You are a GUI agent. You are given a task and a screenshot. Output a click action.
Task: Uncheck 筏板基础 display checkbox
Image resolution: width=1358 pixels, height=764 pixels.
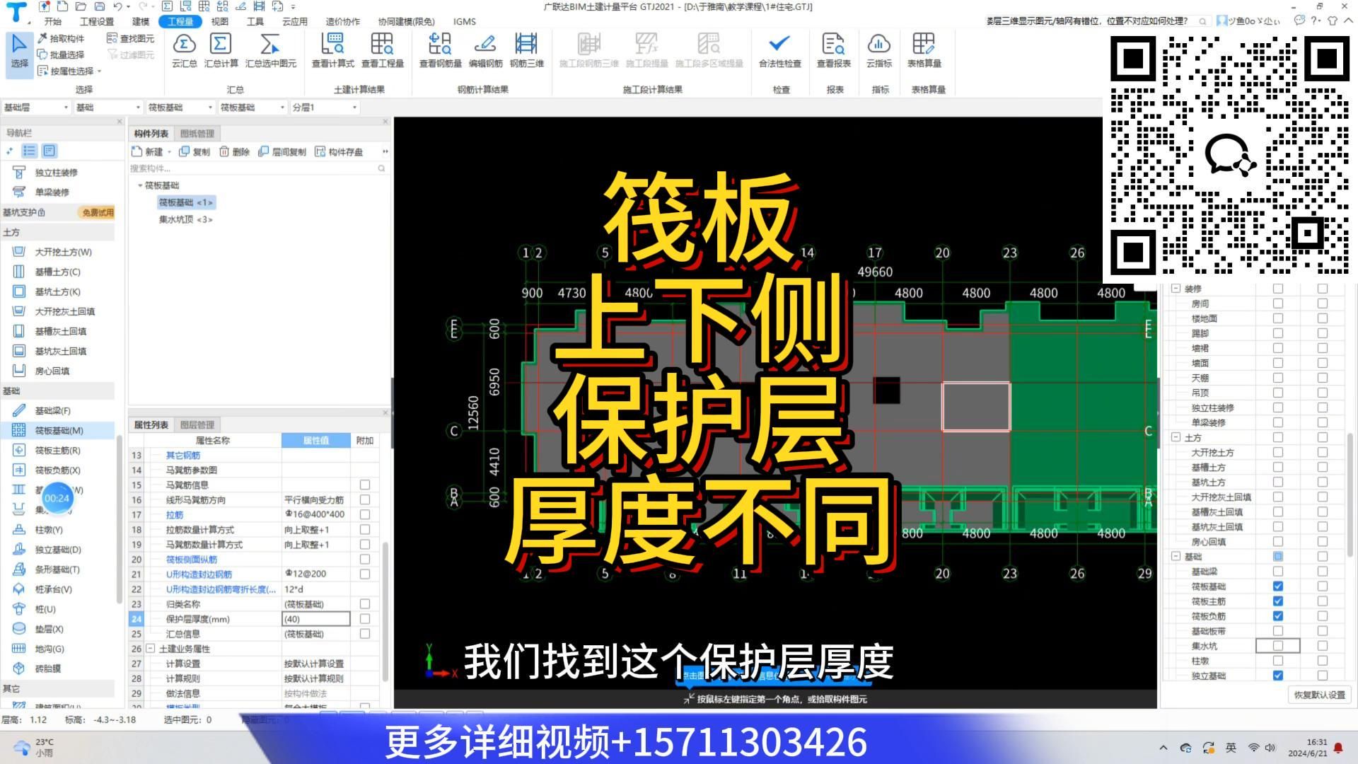tap(1277, 586)
